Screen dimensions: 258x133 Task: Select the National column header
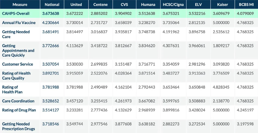[x=52, y=5]
